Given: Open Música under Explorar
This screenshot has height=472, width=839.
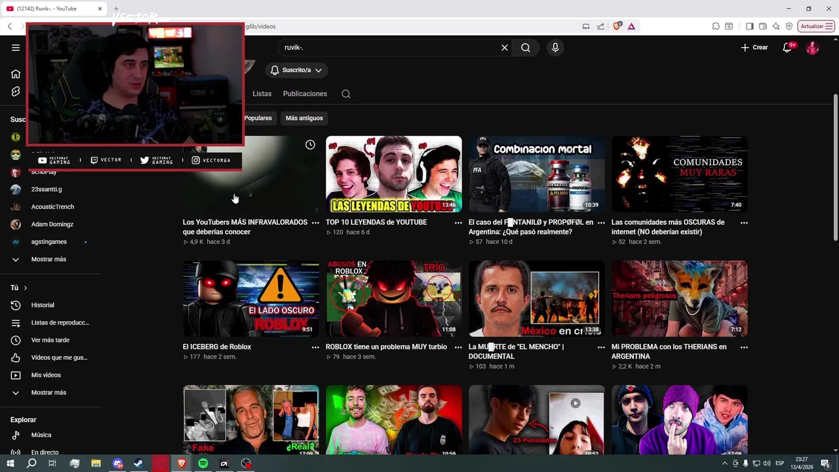Looking at the screenshot, I should (41, 435).
